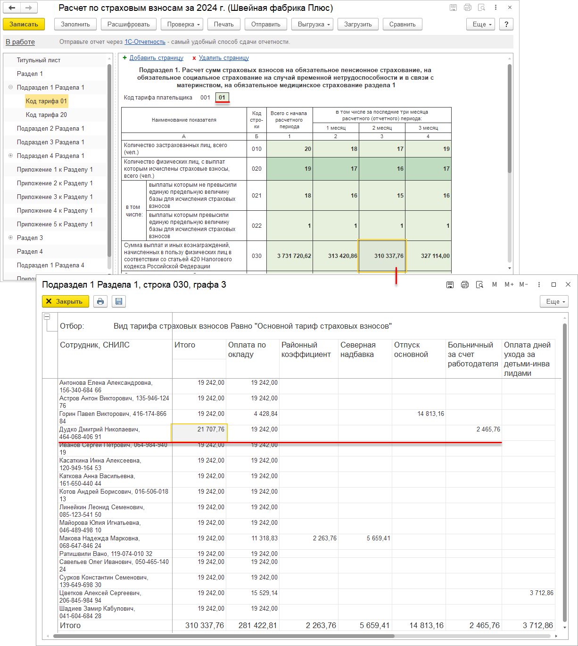The width and height of the screenshot is (578, 646).
Task: Open the Выгрузка dropdown button
Action: click(x=312, y=24)
